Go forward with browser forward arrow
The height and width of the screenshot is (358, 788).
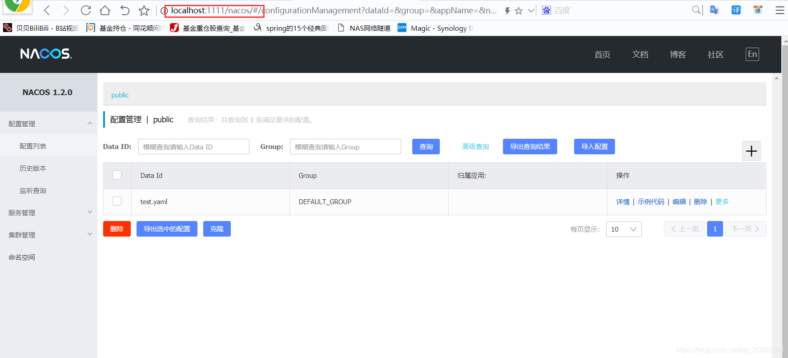pos(66,10)
